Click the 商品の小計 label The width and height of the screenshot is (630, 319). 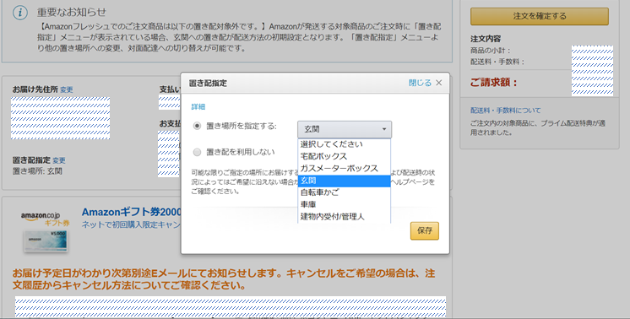coord(490,51)
